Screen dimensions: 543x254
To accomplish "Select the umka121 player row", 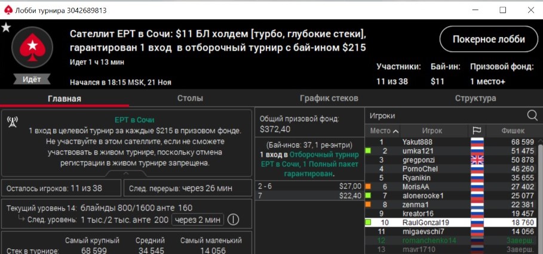I will 451,151.
